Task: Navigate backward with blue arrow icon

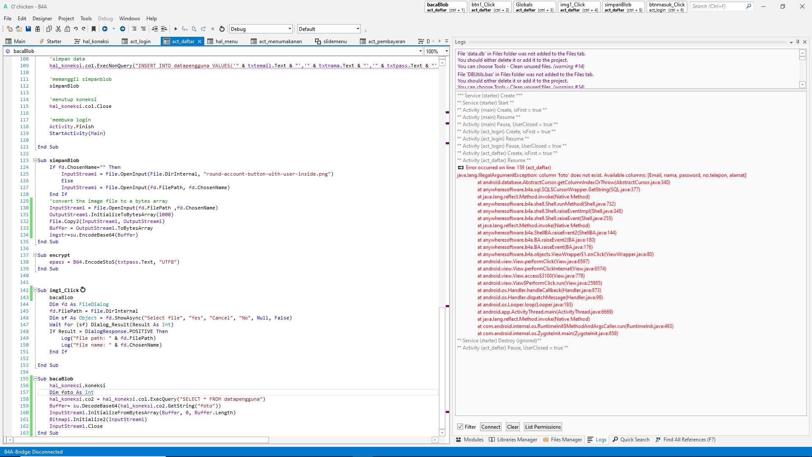Action: pos(105,29)
